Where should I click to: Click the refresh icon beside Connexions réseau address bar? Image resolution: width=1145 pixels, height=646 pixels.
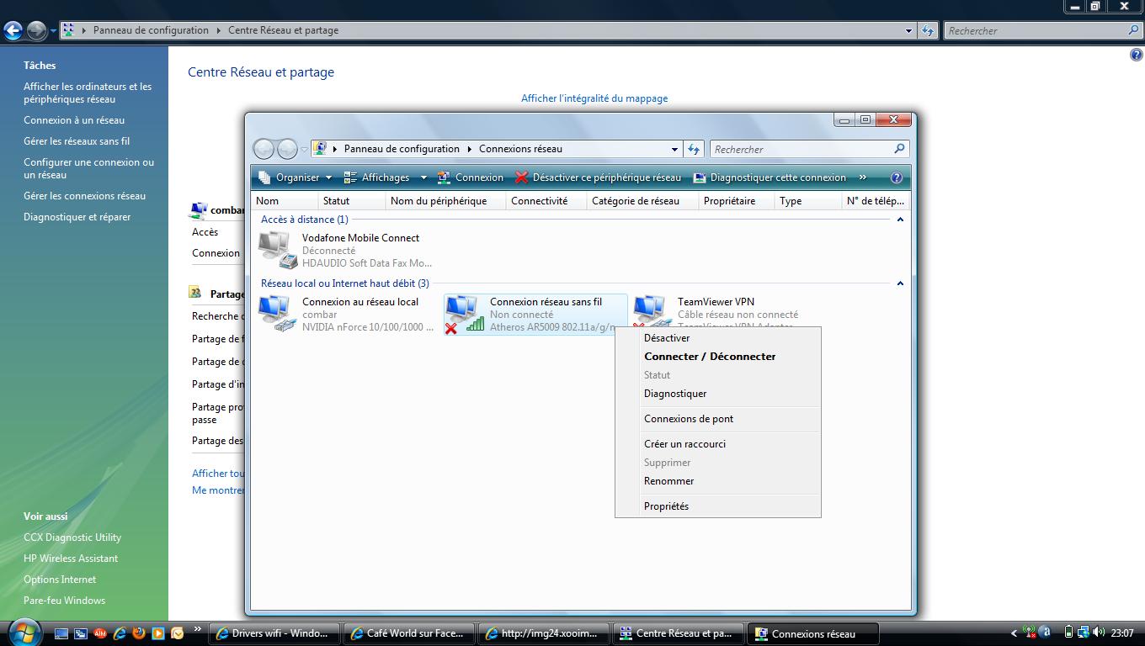[694, 149]
